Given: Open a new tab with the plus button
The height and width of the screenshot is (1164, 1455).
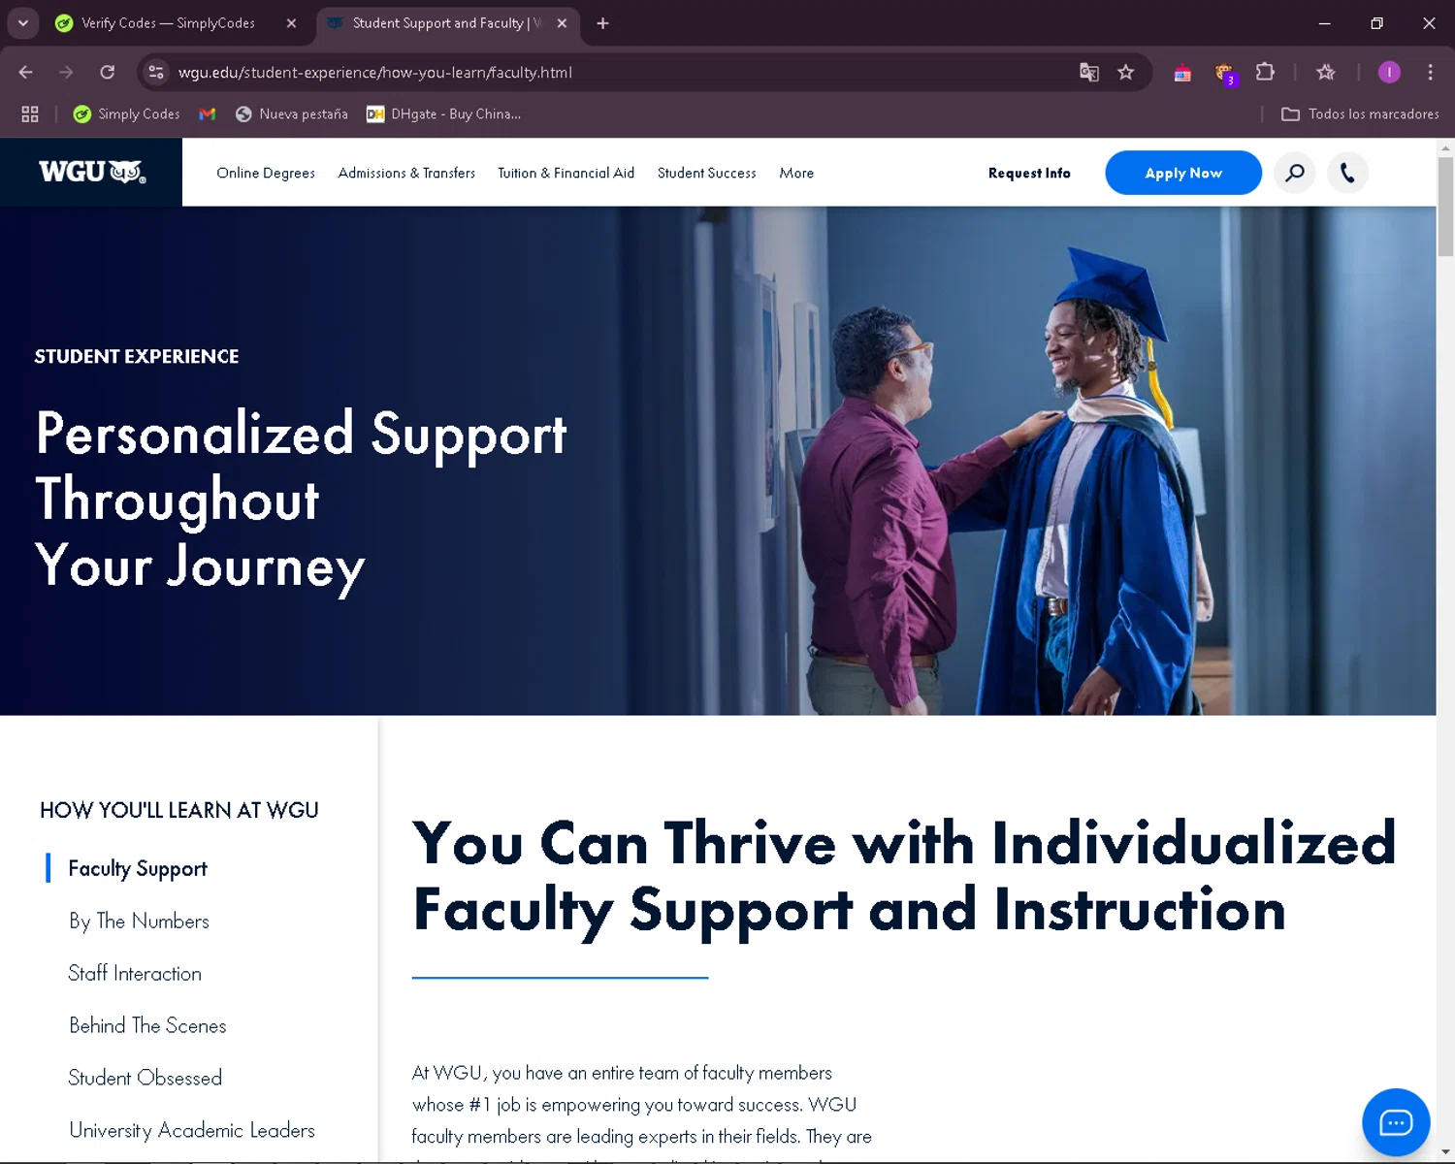Looking at the screenshot, I should coord(602,23).
